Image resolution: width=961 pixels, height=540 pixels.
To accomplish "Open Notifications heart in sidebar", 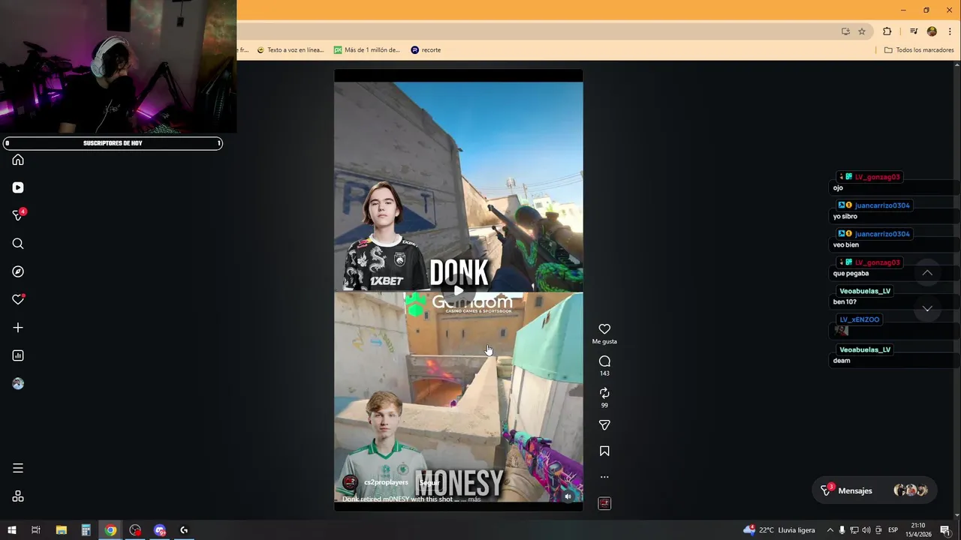I will coord(19,299).
